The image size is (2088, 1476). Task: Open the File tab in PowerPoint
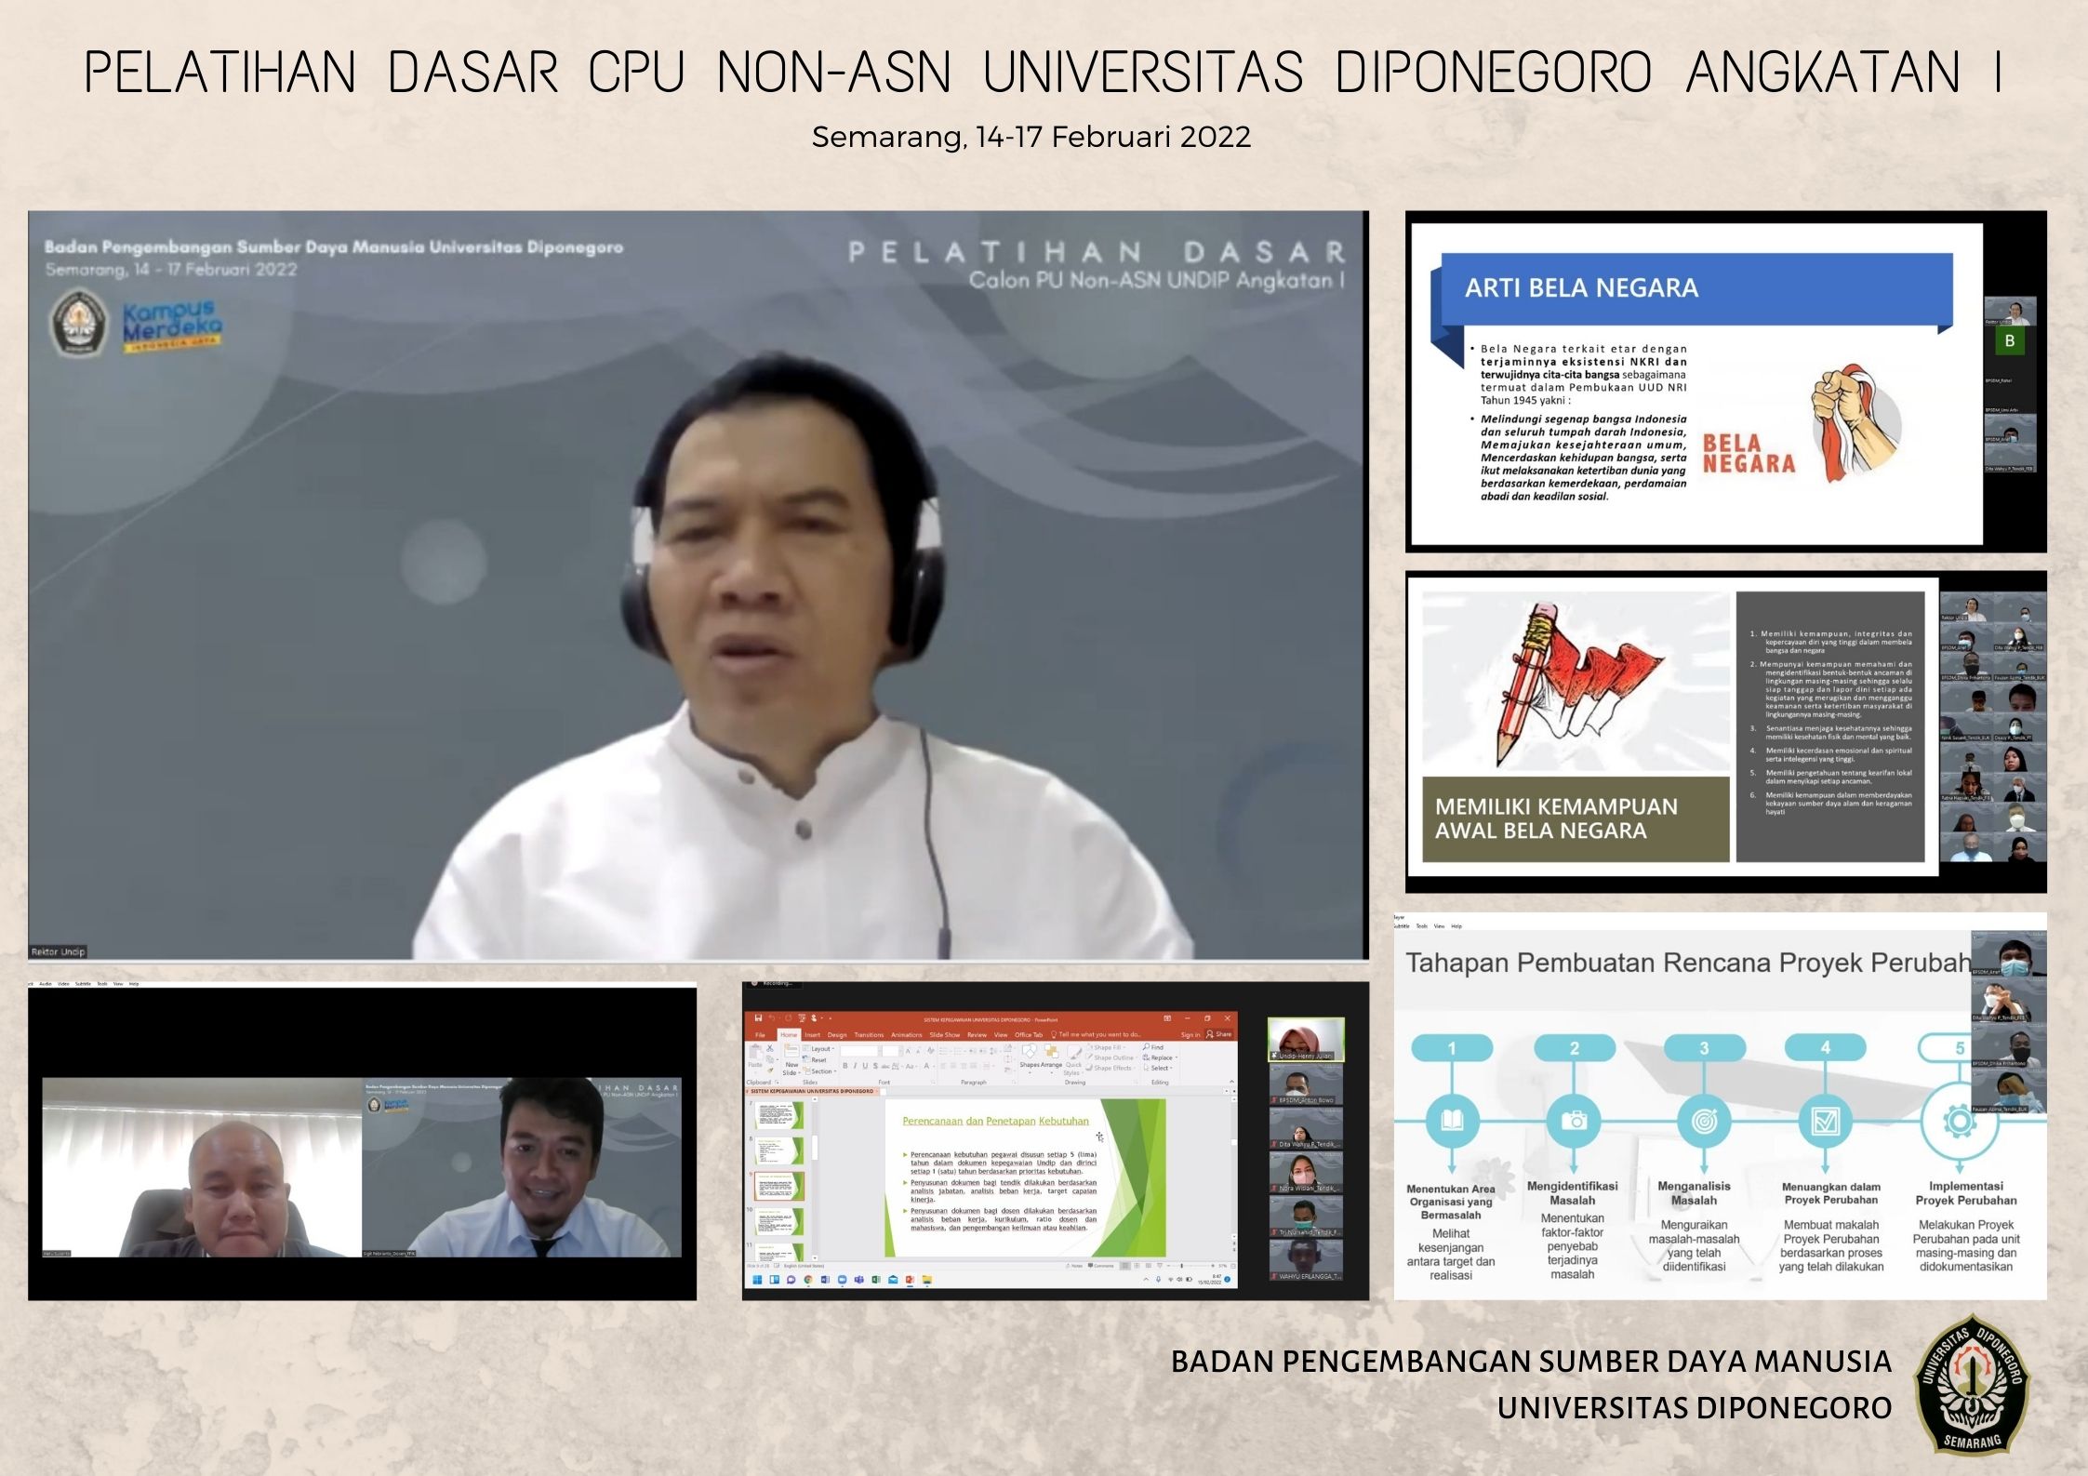pyautogui.click(x=760, y=1034)
